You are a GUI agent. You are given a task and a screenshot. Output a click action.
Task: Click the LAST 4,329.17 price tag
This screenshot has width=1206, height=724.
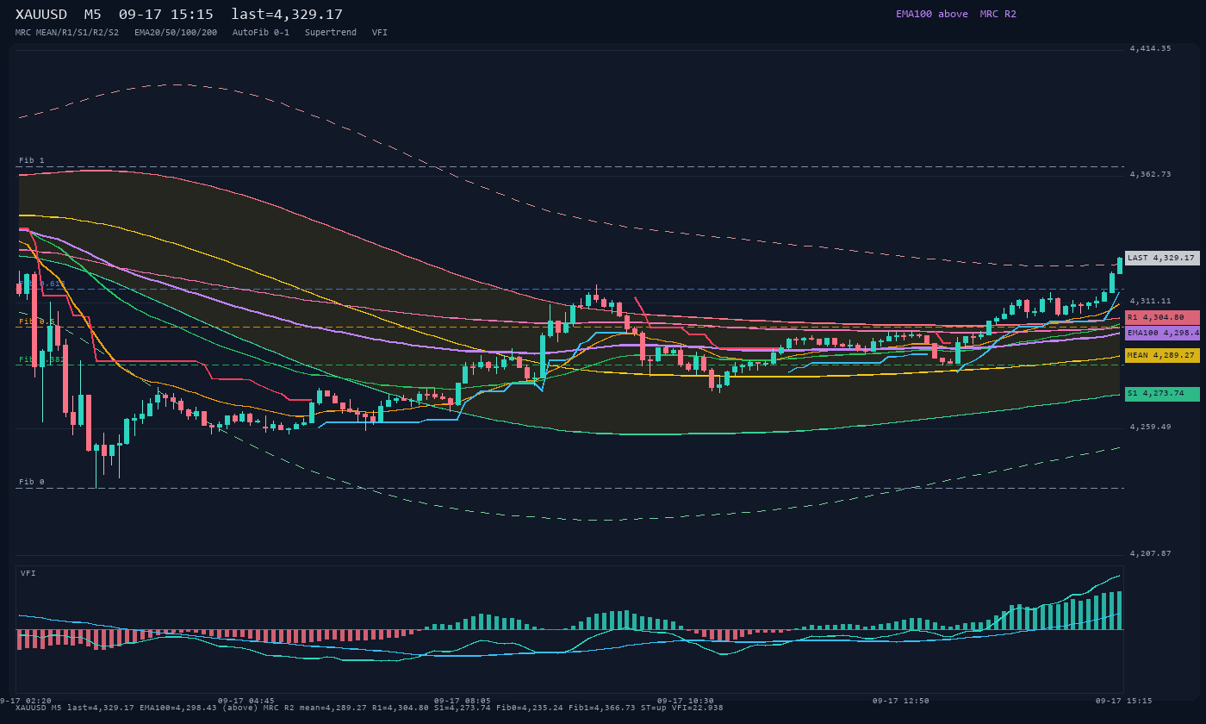click(1162, 258)
